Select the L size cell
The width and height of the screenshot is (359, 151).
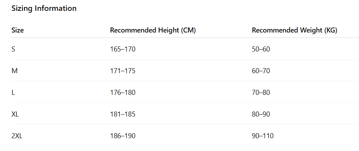(x=13, y=93)
